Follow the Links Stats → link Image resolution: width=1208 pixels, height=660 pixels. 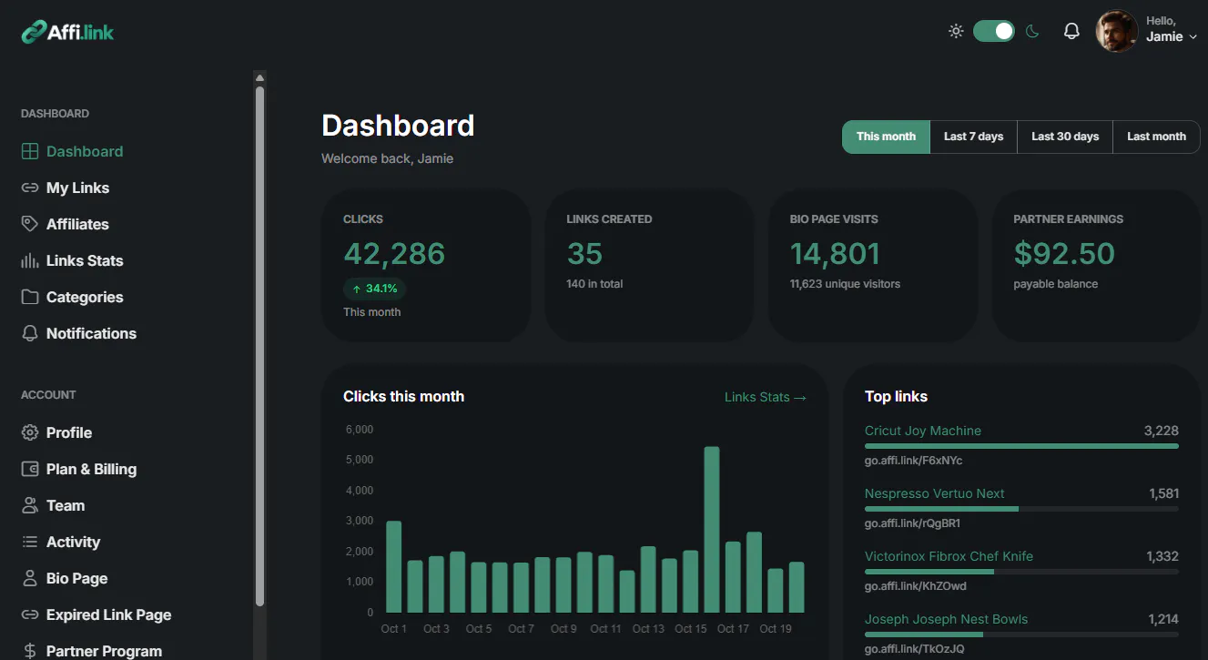pyautogui.click(x=766, y=397)
